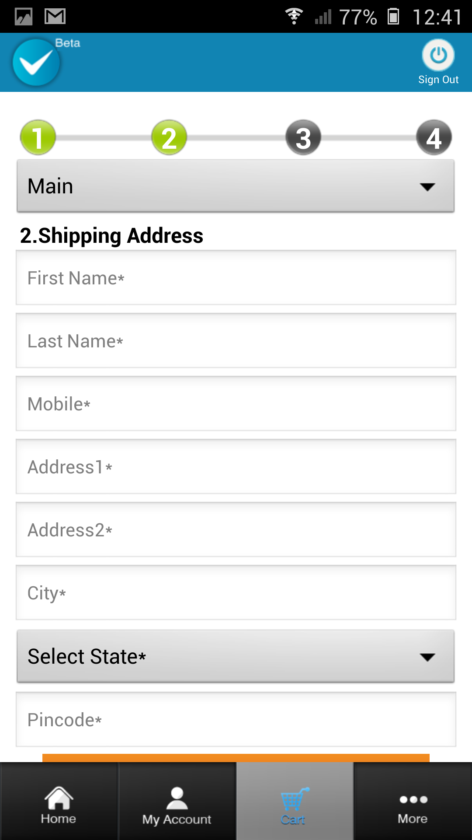Focus the First Name field
Image resolution: width=472 pixels, height=840 pixels.
click(x=236, y=278)
